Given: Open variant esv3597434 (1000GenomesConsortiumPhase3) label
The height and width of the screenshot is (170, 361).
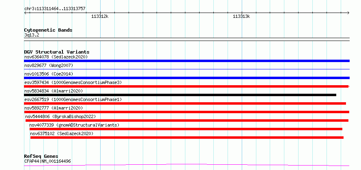Looking at the screenshot, I should (73, 82).
